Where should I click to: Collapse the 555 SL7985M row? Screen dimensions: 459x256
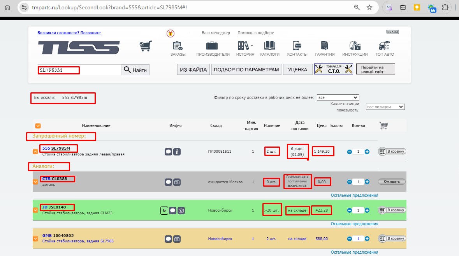(35, 152)
